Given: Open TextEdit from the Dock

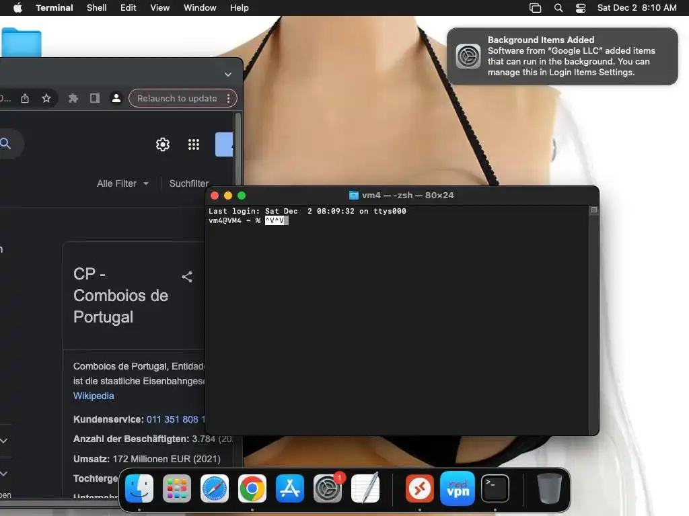Looking at the screenshot, I should (x=365, y=488).
